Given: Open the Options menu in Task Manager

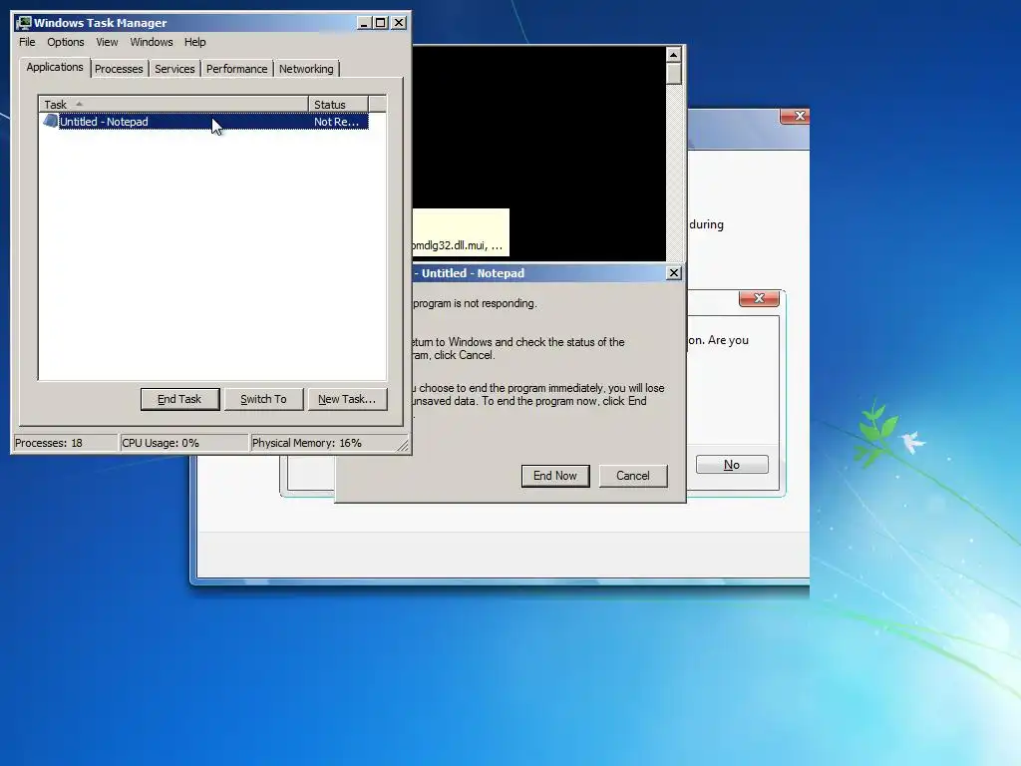Looking at the screenshot, I should 65,42.
